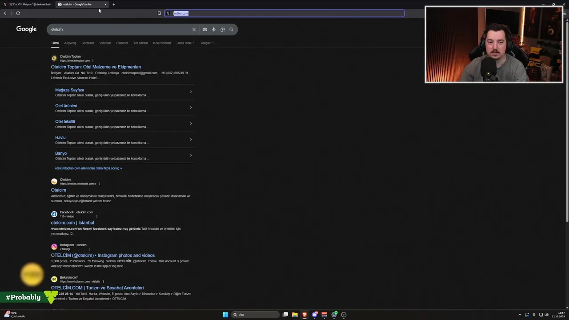Open the weather widget on the taskbar
Viewport: 569px width, 320px height.
pos(14,315)
